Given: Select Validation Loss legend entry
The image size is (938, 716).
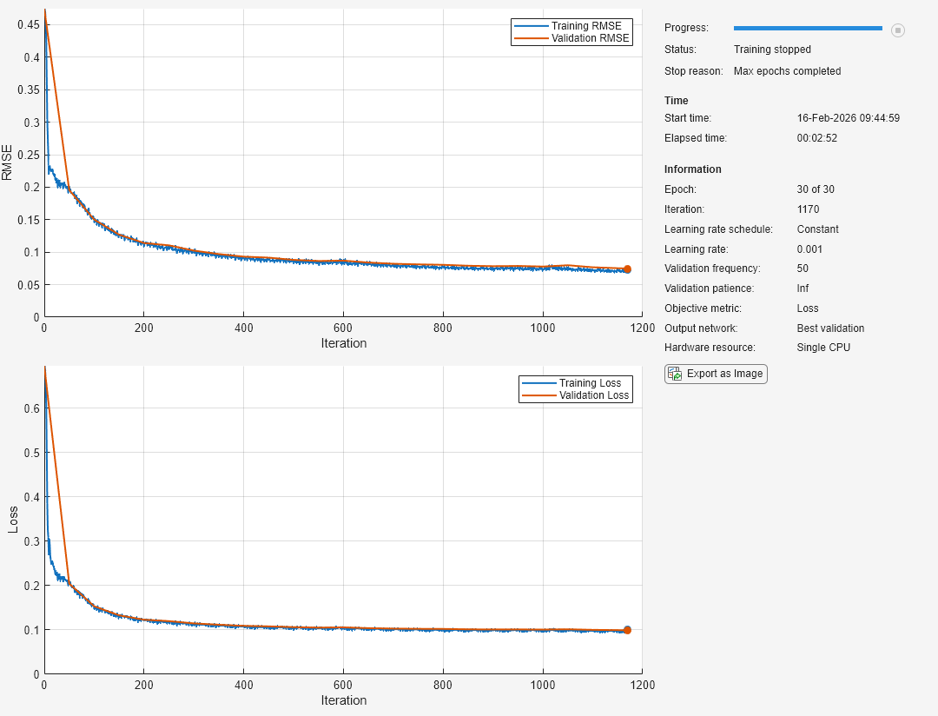Looking at the screenshot, I should [576, 395].
